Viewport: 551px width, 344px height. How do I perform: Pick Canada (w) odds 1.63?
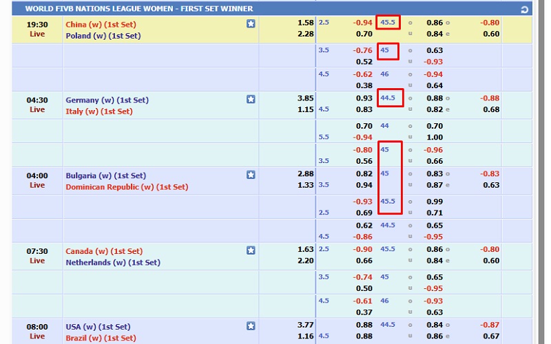pos(306,250)
